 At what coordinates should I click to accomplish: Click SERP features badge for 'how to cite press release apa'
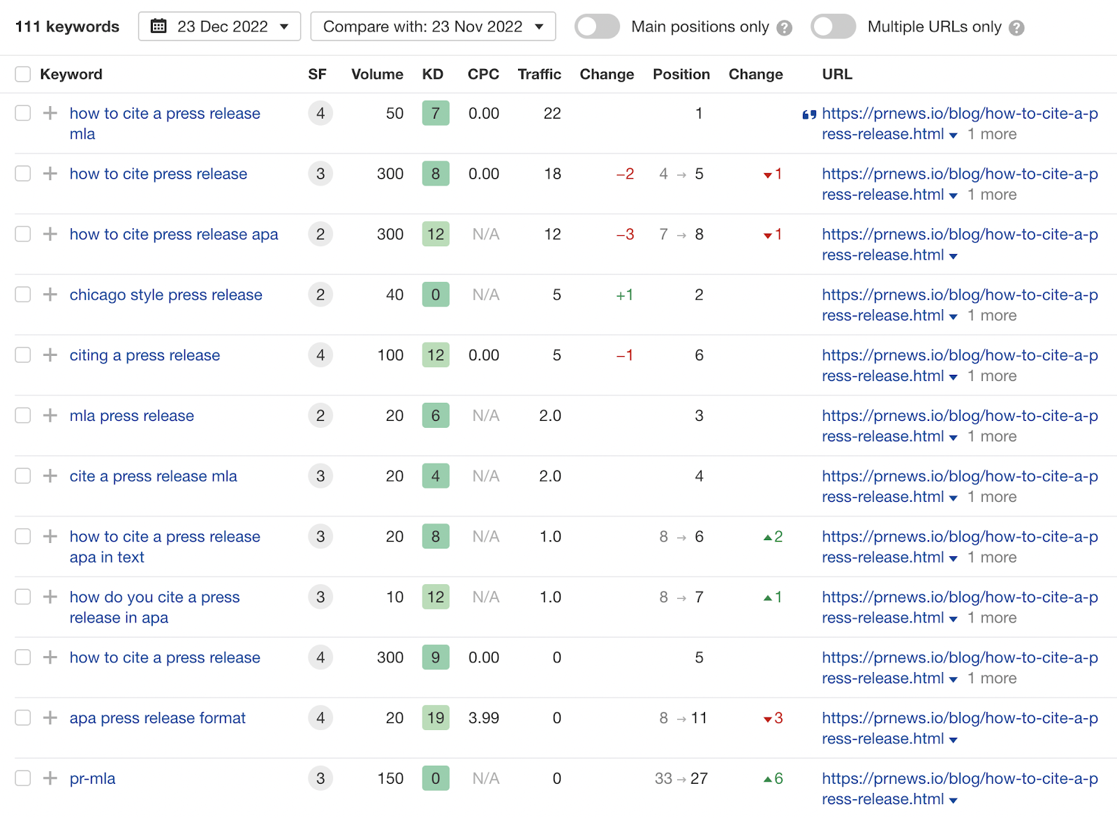tap(320, 234)
